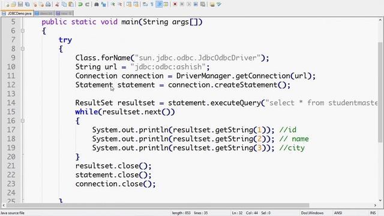Create a new file with the New icon
Image resolution: width=384 pixels, height=216 pixels.
point(7,4)
